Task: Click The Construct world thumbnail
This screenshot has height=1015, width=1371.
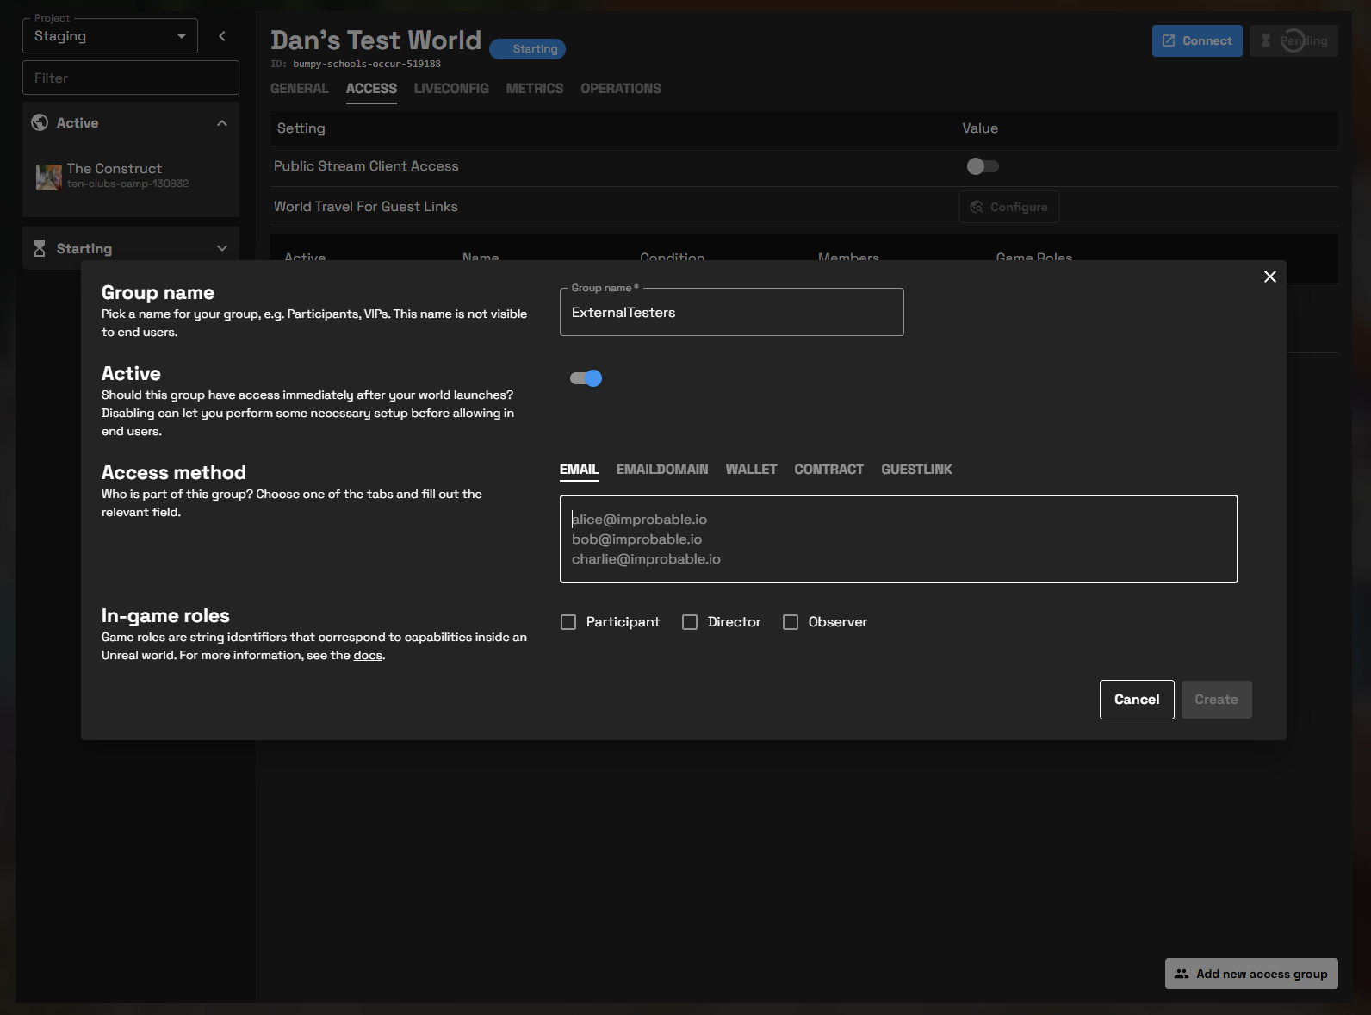Action: pyautogui.click(x=48, y=177)
